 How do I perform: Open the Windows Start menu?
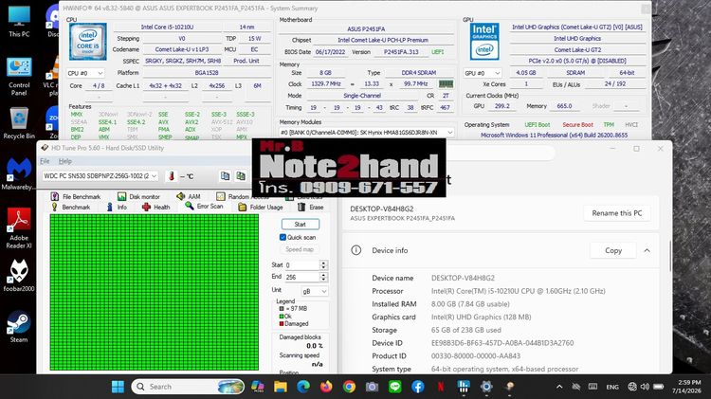tap(118, 387)
